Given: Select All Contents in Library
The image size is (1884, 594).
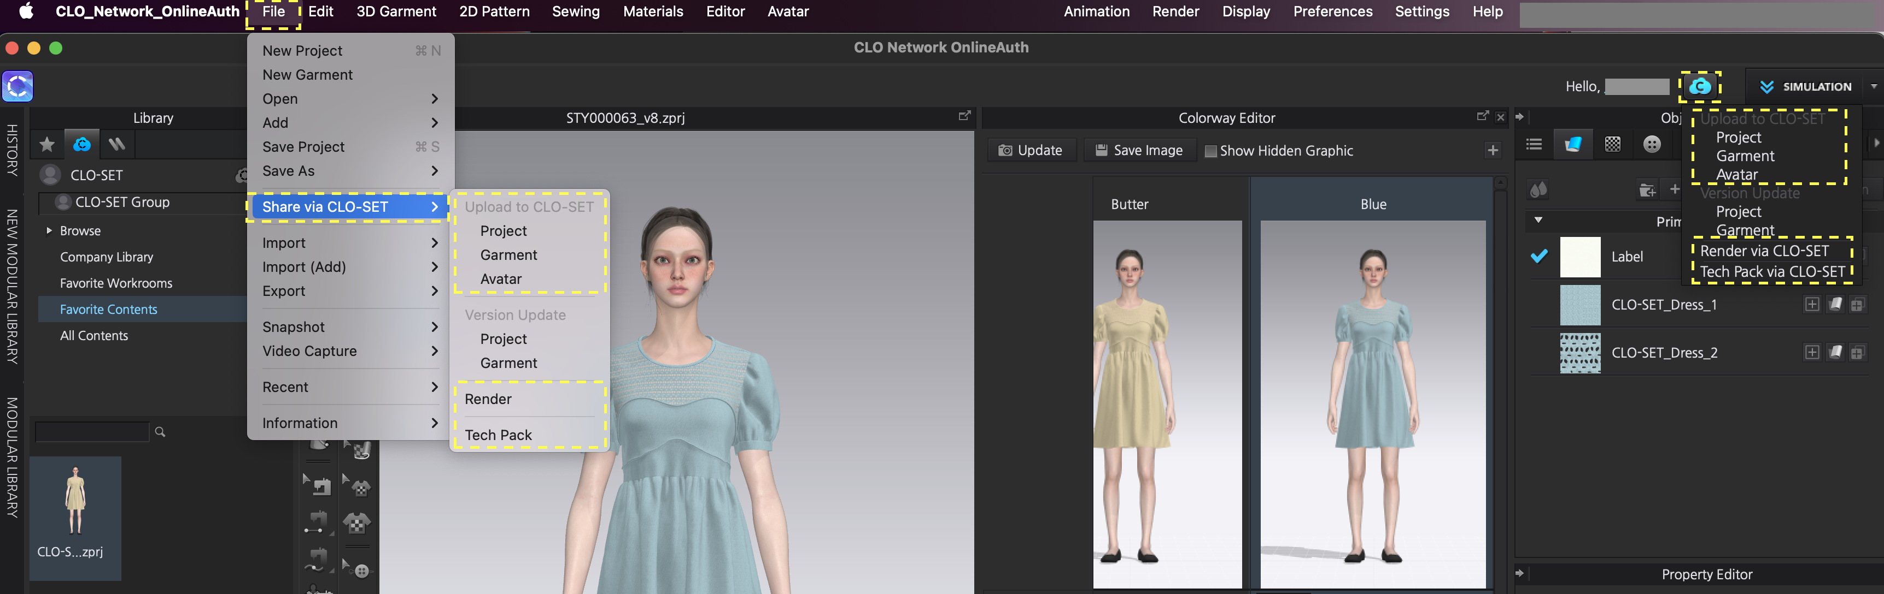Looking at the screenshot, I should click(93, 335).
